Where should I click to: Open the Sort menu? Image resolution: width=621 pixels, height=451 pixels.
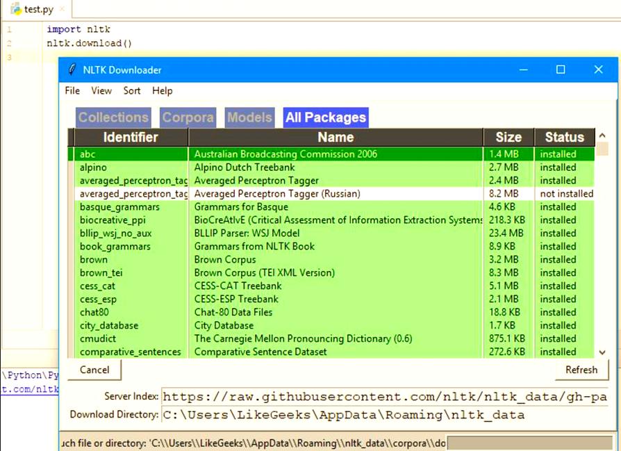(132, 91)
